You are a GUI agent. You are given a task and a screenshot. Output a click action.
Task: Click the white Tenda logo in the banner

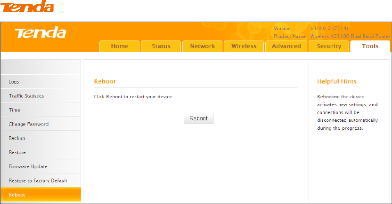[41, 33]
